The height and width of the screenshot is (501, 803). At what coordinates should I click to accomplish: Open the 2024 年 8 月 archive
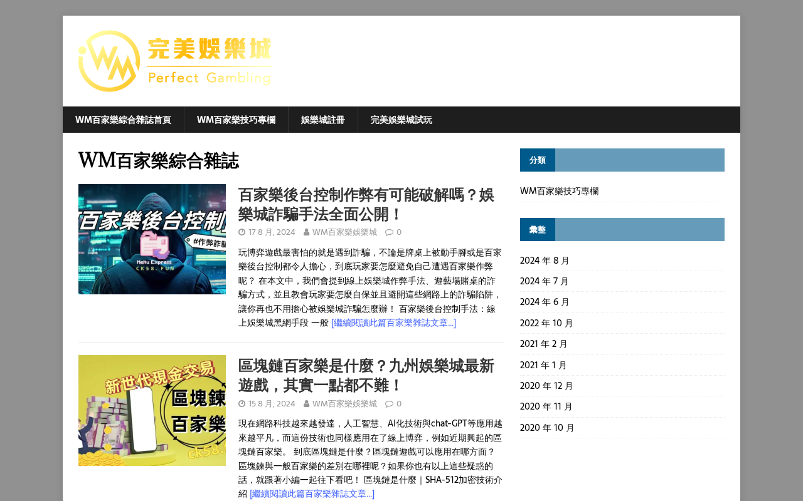(x=545, y=261)
